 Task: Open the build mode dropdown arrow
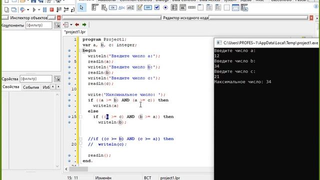click(28, 9)
